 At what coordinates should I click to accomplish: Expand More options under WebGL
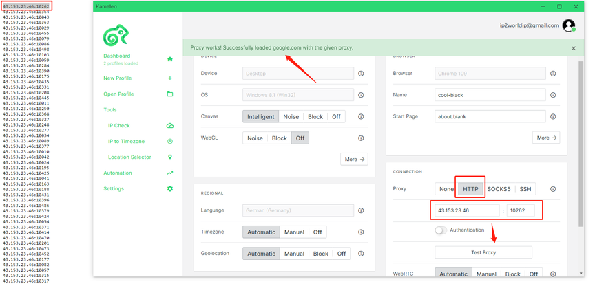(354, 159)
